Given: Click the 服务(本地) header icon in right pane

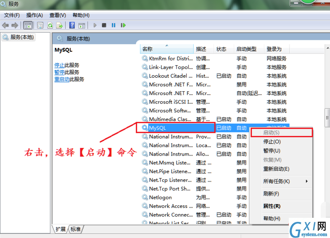Looking at the screenshot, I should (x=60, y=39).
